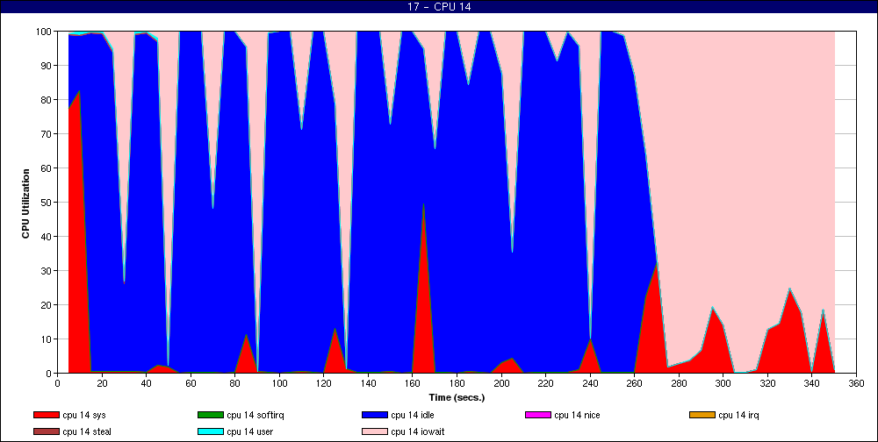This screenshot has height=442, width=878.
Task: Click the x-axis tick label 60
Action: tap(191, 383)
